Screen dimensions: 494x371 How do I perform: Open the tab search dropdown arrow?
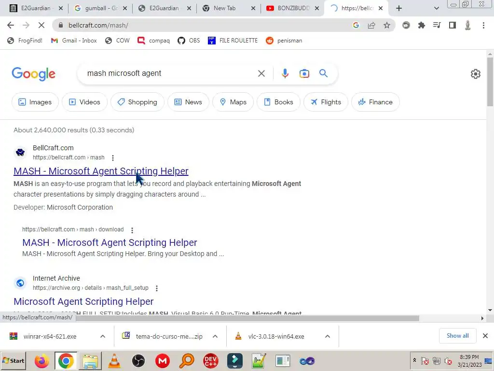436,8
